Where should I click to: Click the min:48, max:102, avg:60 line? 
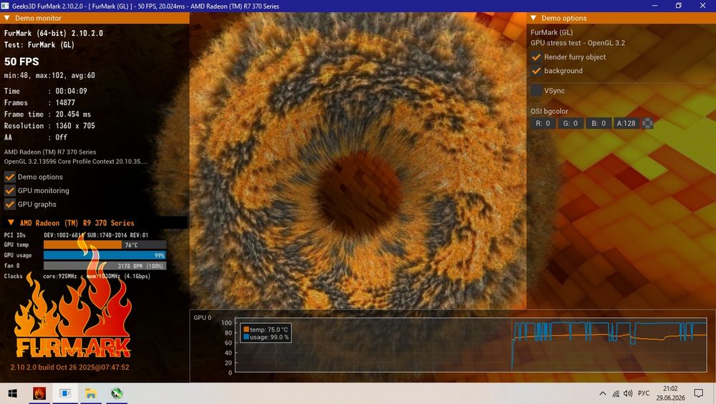tap(50, 75)
